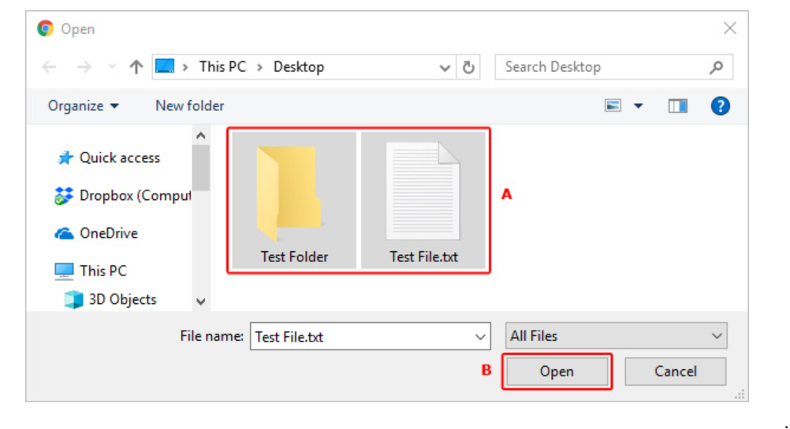Click the Back navigation arrow
The width and height of the screenshot is (790, 429).
click(50, 68)
